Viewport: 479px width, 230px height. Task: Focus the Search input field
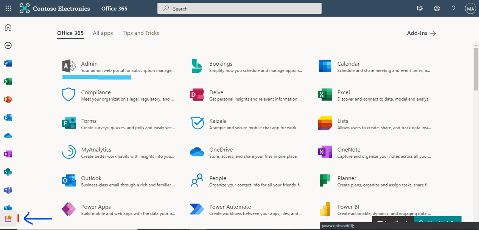tap(239, 8)
